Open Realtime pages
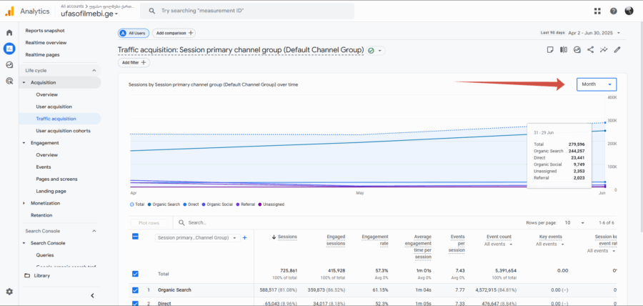The image size is (643, 306). [42, 54]
